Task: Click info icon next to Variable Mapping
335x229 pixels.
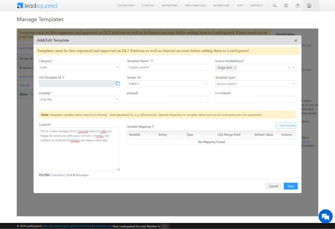Action: click(153, 126)
